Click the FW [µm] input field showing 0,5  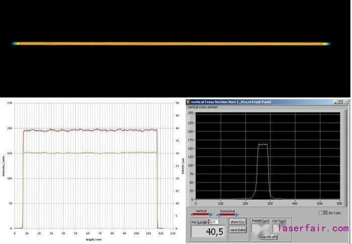[x=214, y=222]
